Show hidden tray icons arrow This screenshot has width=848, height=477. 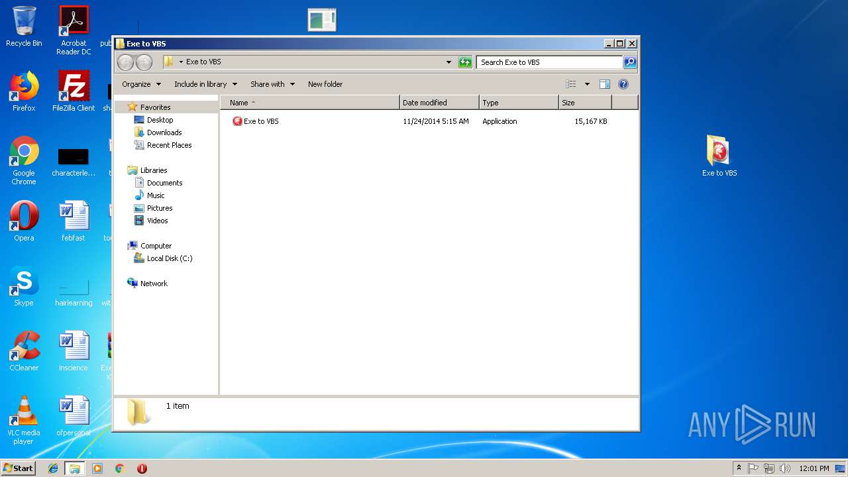739,468
